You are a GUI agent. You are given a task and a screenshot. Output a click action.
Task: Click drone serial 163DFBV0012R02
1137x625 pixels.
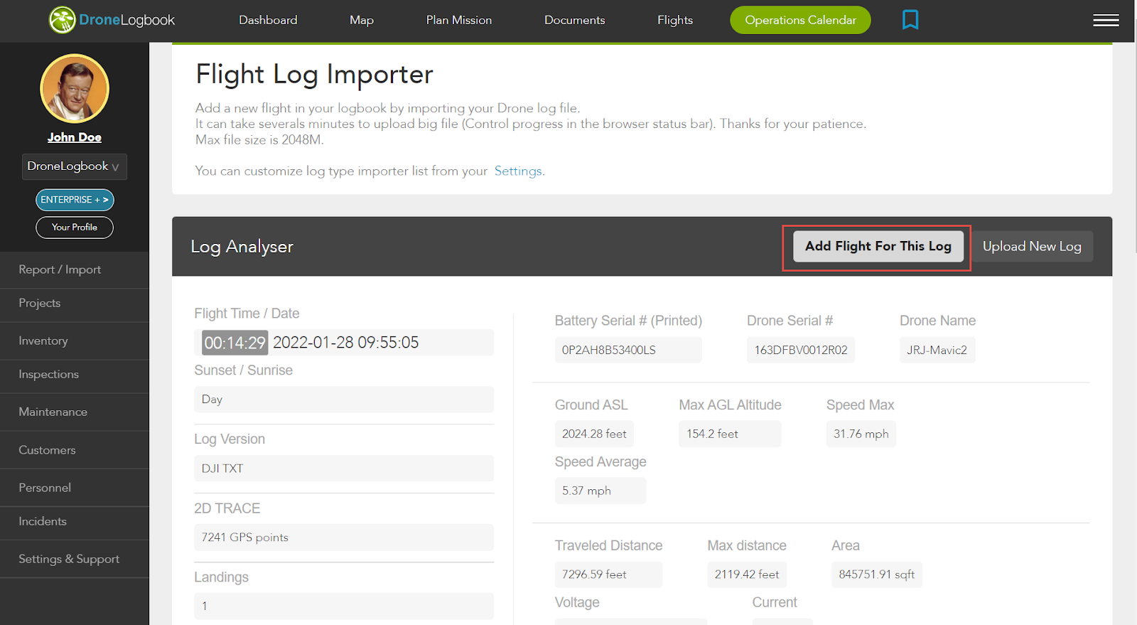pos(801,350)
